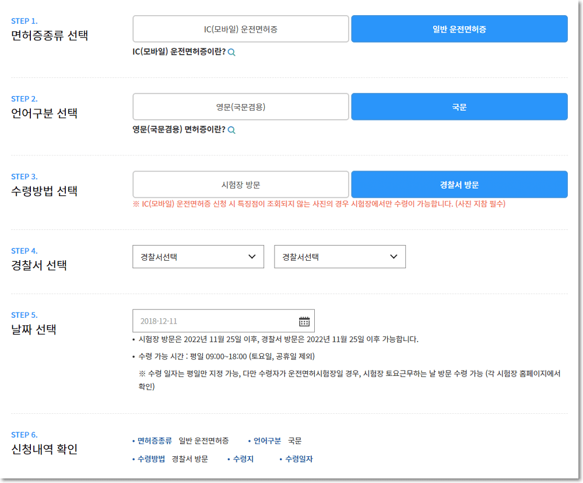The height and width of the screenshot is (483, 583).
Task: Open the IC(모바일) 운전면허증이란? magnifier icon
Action: 231,52
